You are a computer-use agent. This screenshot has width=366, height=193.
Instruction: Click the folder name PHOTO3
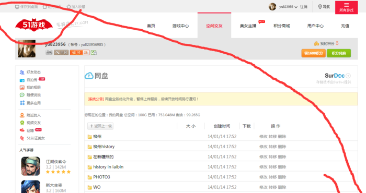(101, 177)
